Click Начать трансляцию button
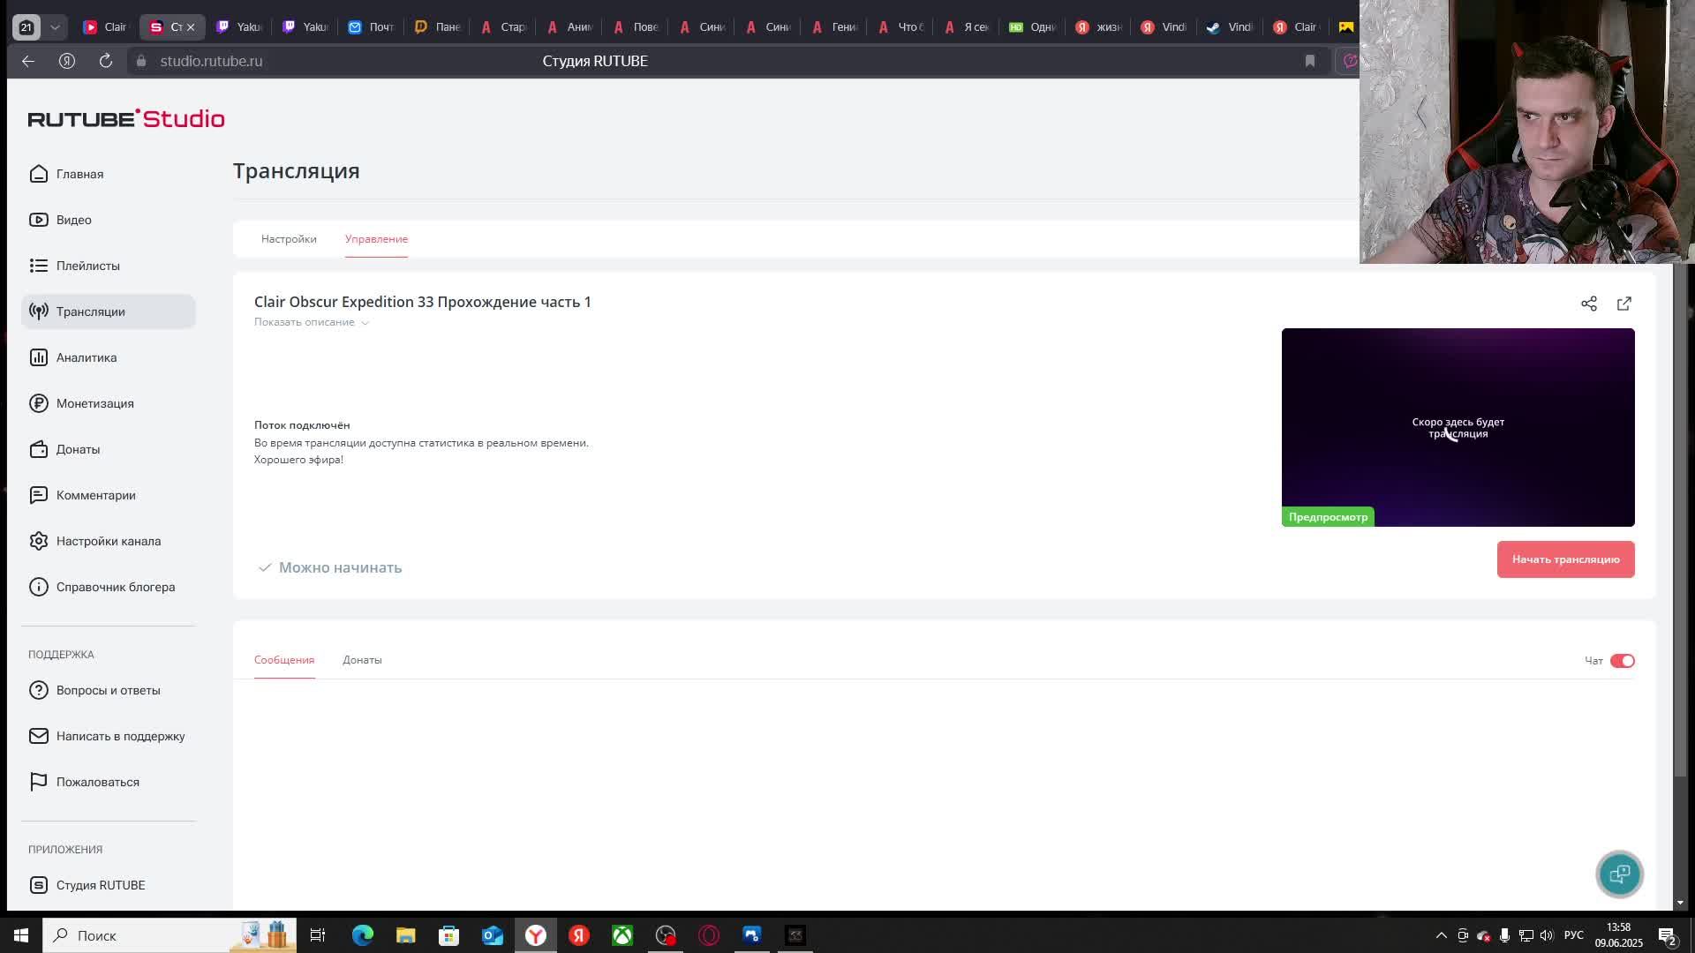The height and width of the screenshot is (953, 1695). click(1565, 559)
